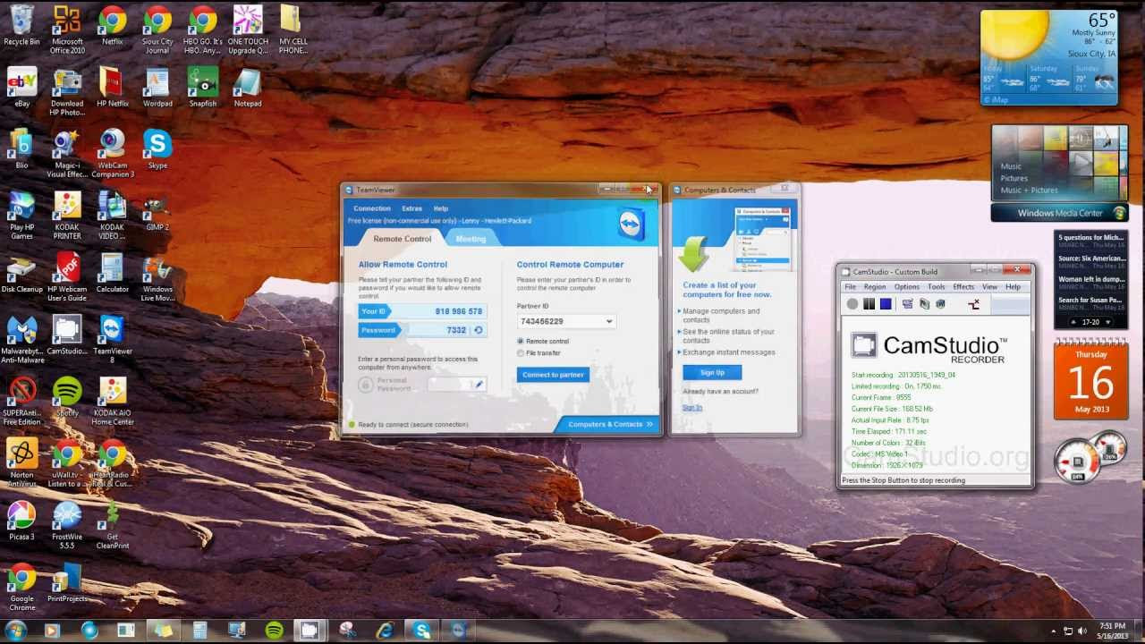This screenshot has width=1145, height=644.
Task: Click the CamStudio Record button
Action: pyautogui.click(x=852, y=304)
